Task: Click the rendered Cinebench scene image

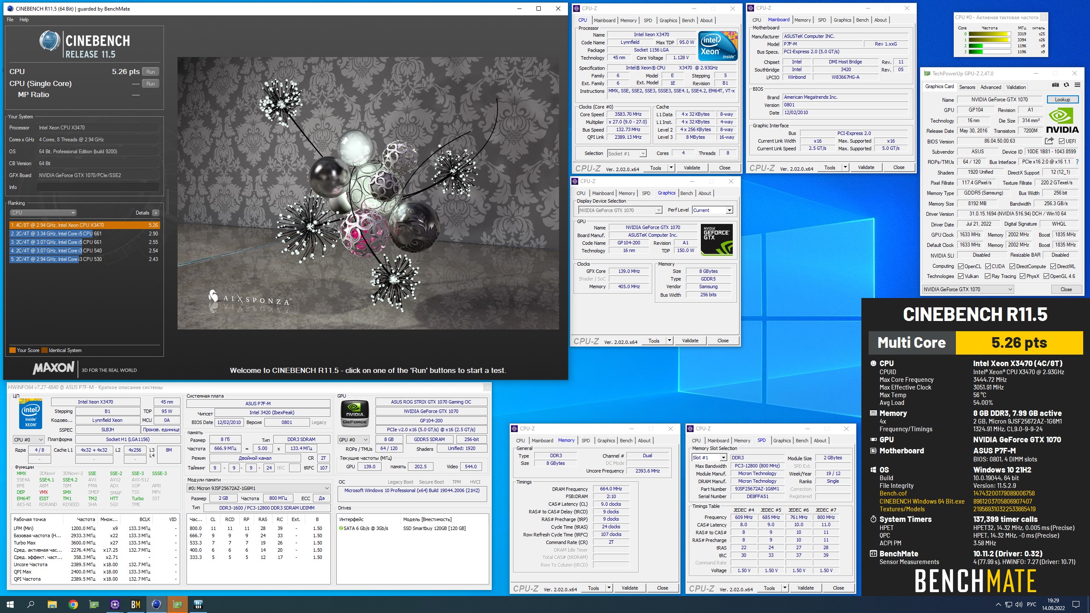Action: pos(368,193)
